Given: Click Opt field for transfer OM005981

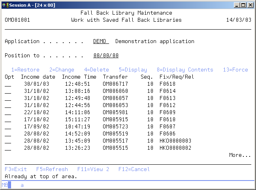Looking at the screenshot, I should click(x=8, y=113).
